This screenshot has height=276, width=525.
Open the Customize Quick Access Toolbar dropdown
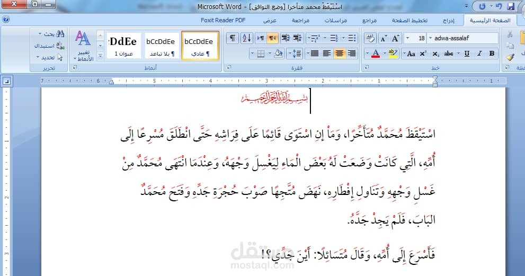pos(466,6)
